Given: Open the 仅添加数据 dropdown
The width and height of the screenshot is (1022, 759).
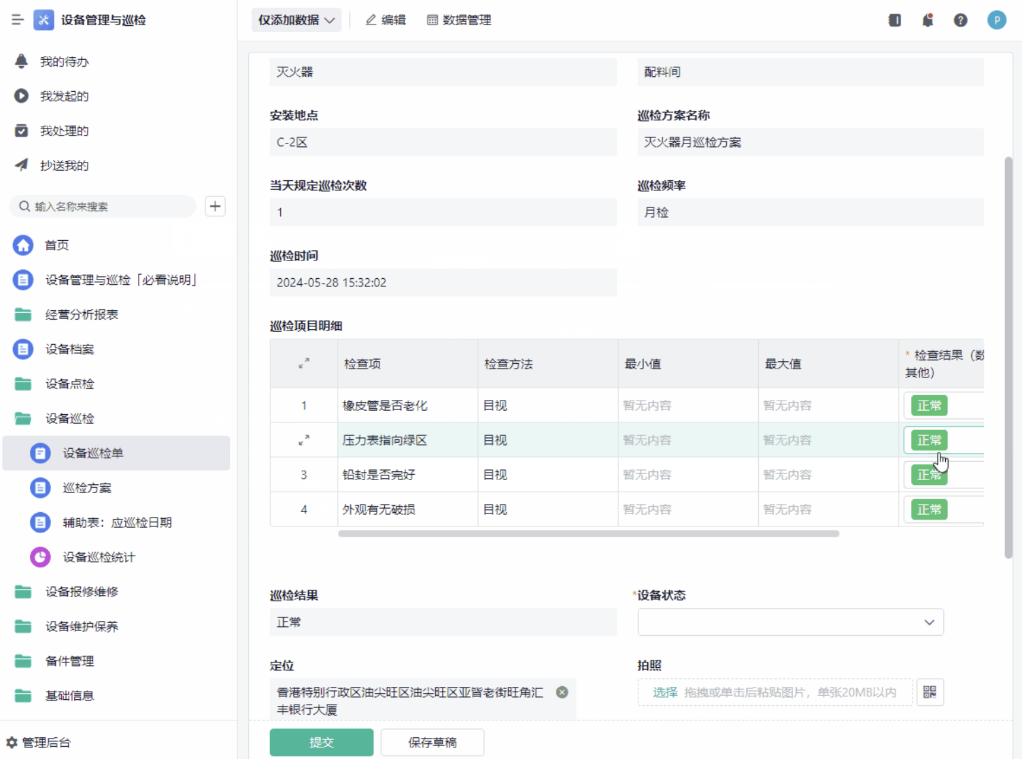Looking at the screenshot, I should point(296,20).
